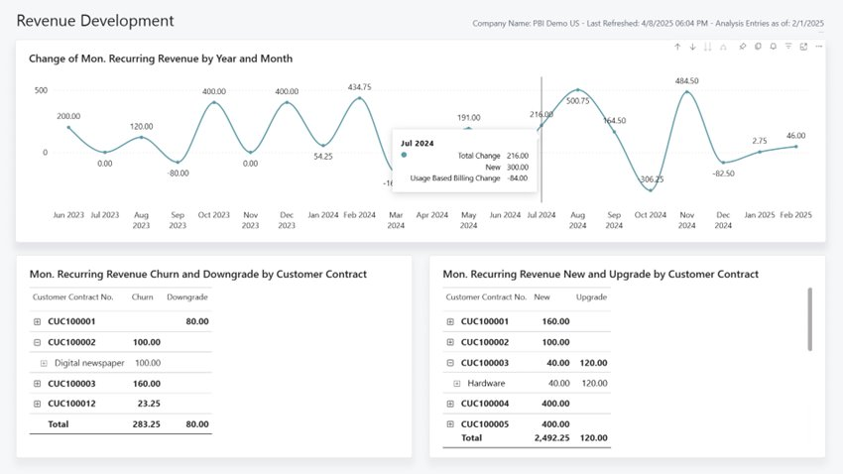Select the Aug 2023 data point 120.00

pos(142,137)
